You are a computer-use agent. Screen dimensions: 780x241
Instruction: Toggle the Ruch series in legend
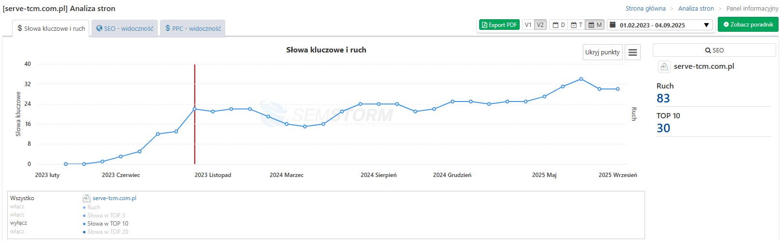(x=17, y=207)
